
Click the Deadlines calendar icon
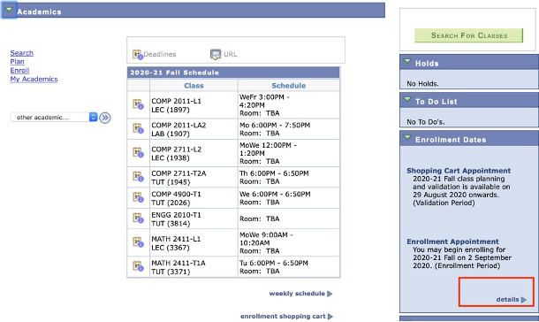click(138, 54)
